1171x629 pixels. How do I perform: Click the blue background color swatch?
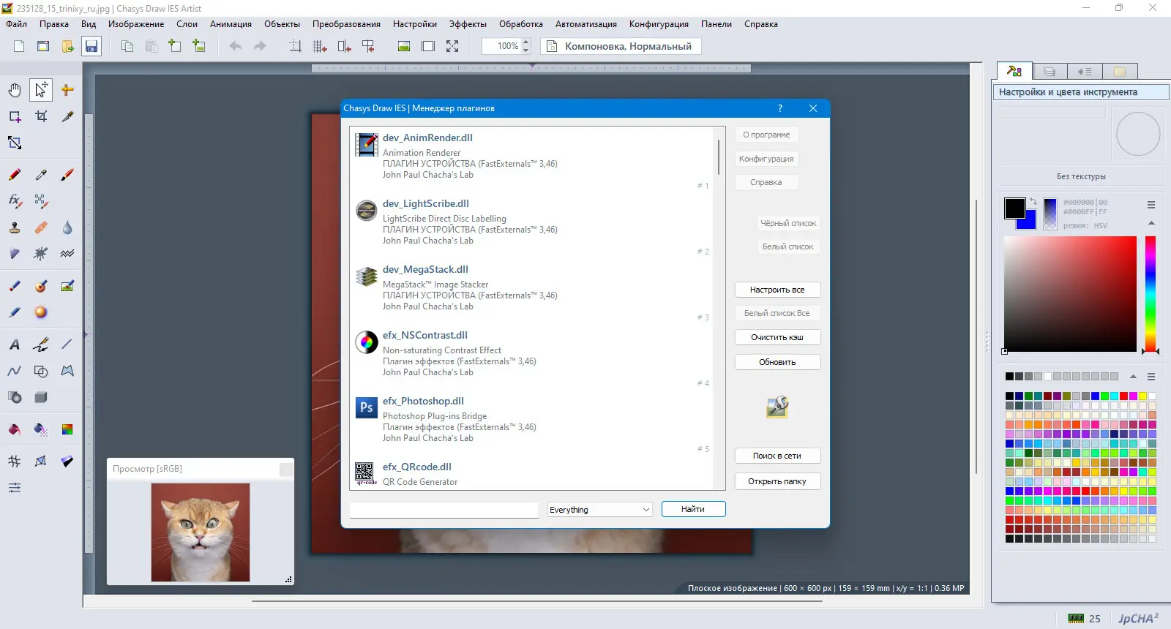(x=1030, y=222)
